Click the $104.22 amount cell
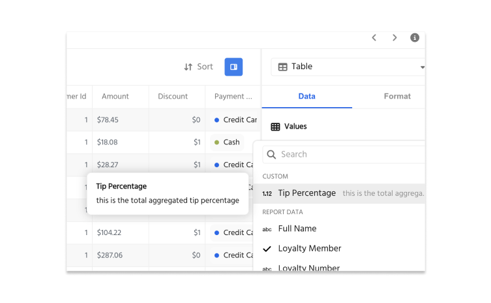 click(x=109, y=232)
